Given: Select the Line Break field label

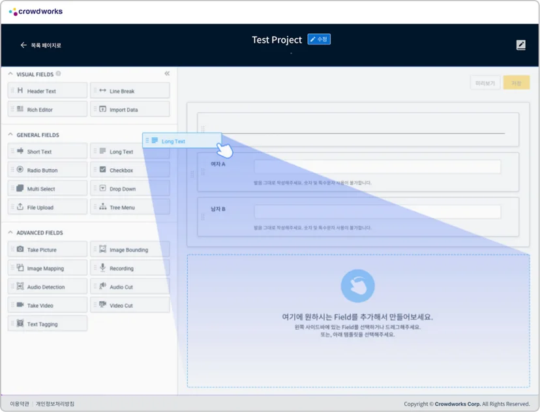Looking at the screenshot, I should [x=122, y=91].
